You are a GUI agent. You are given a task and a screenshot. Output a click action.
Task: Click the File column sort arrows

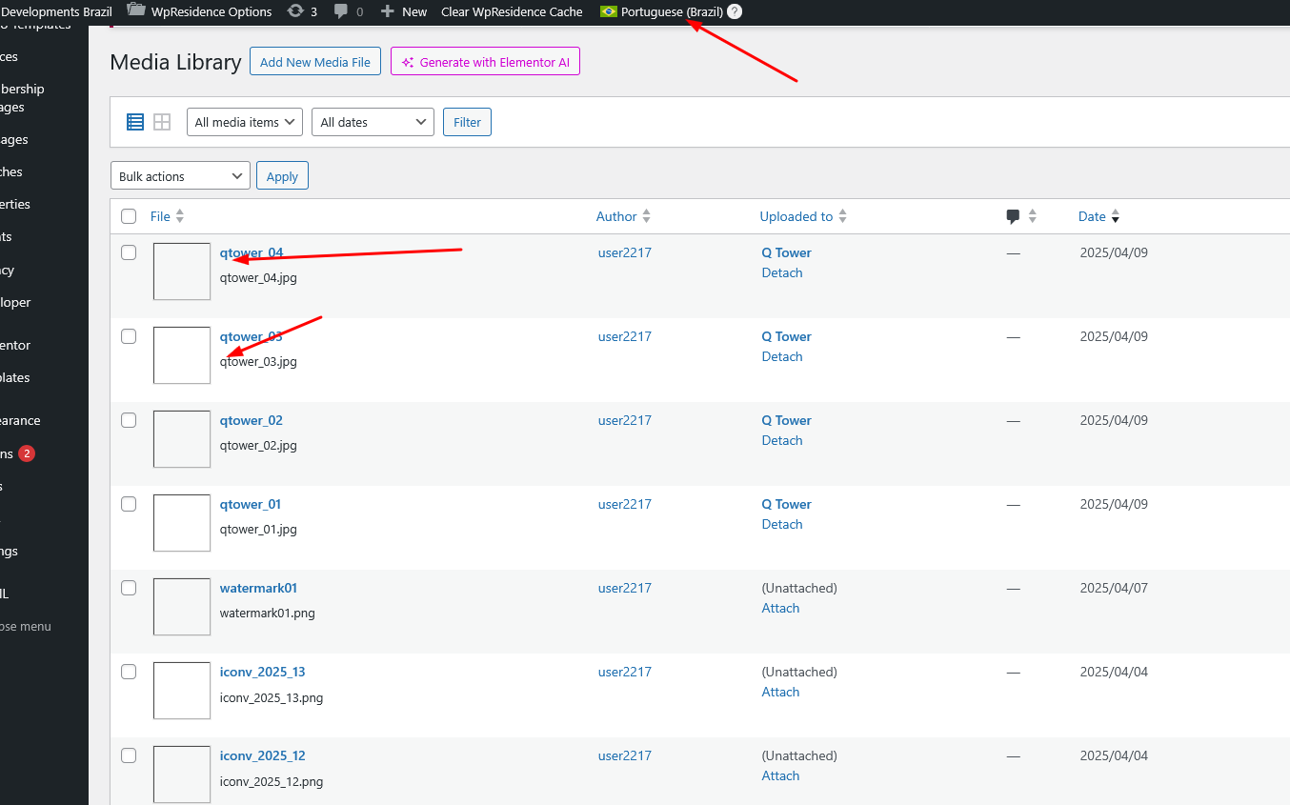[180, 216]
